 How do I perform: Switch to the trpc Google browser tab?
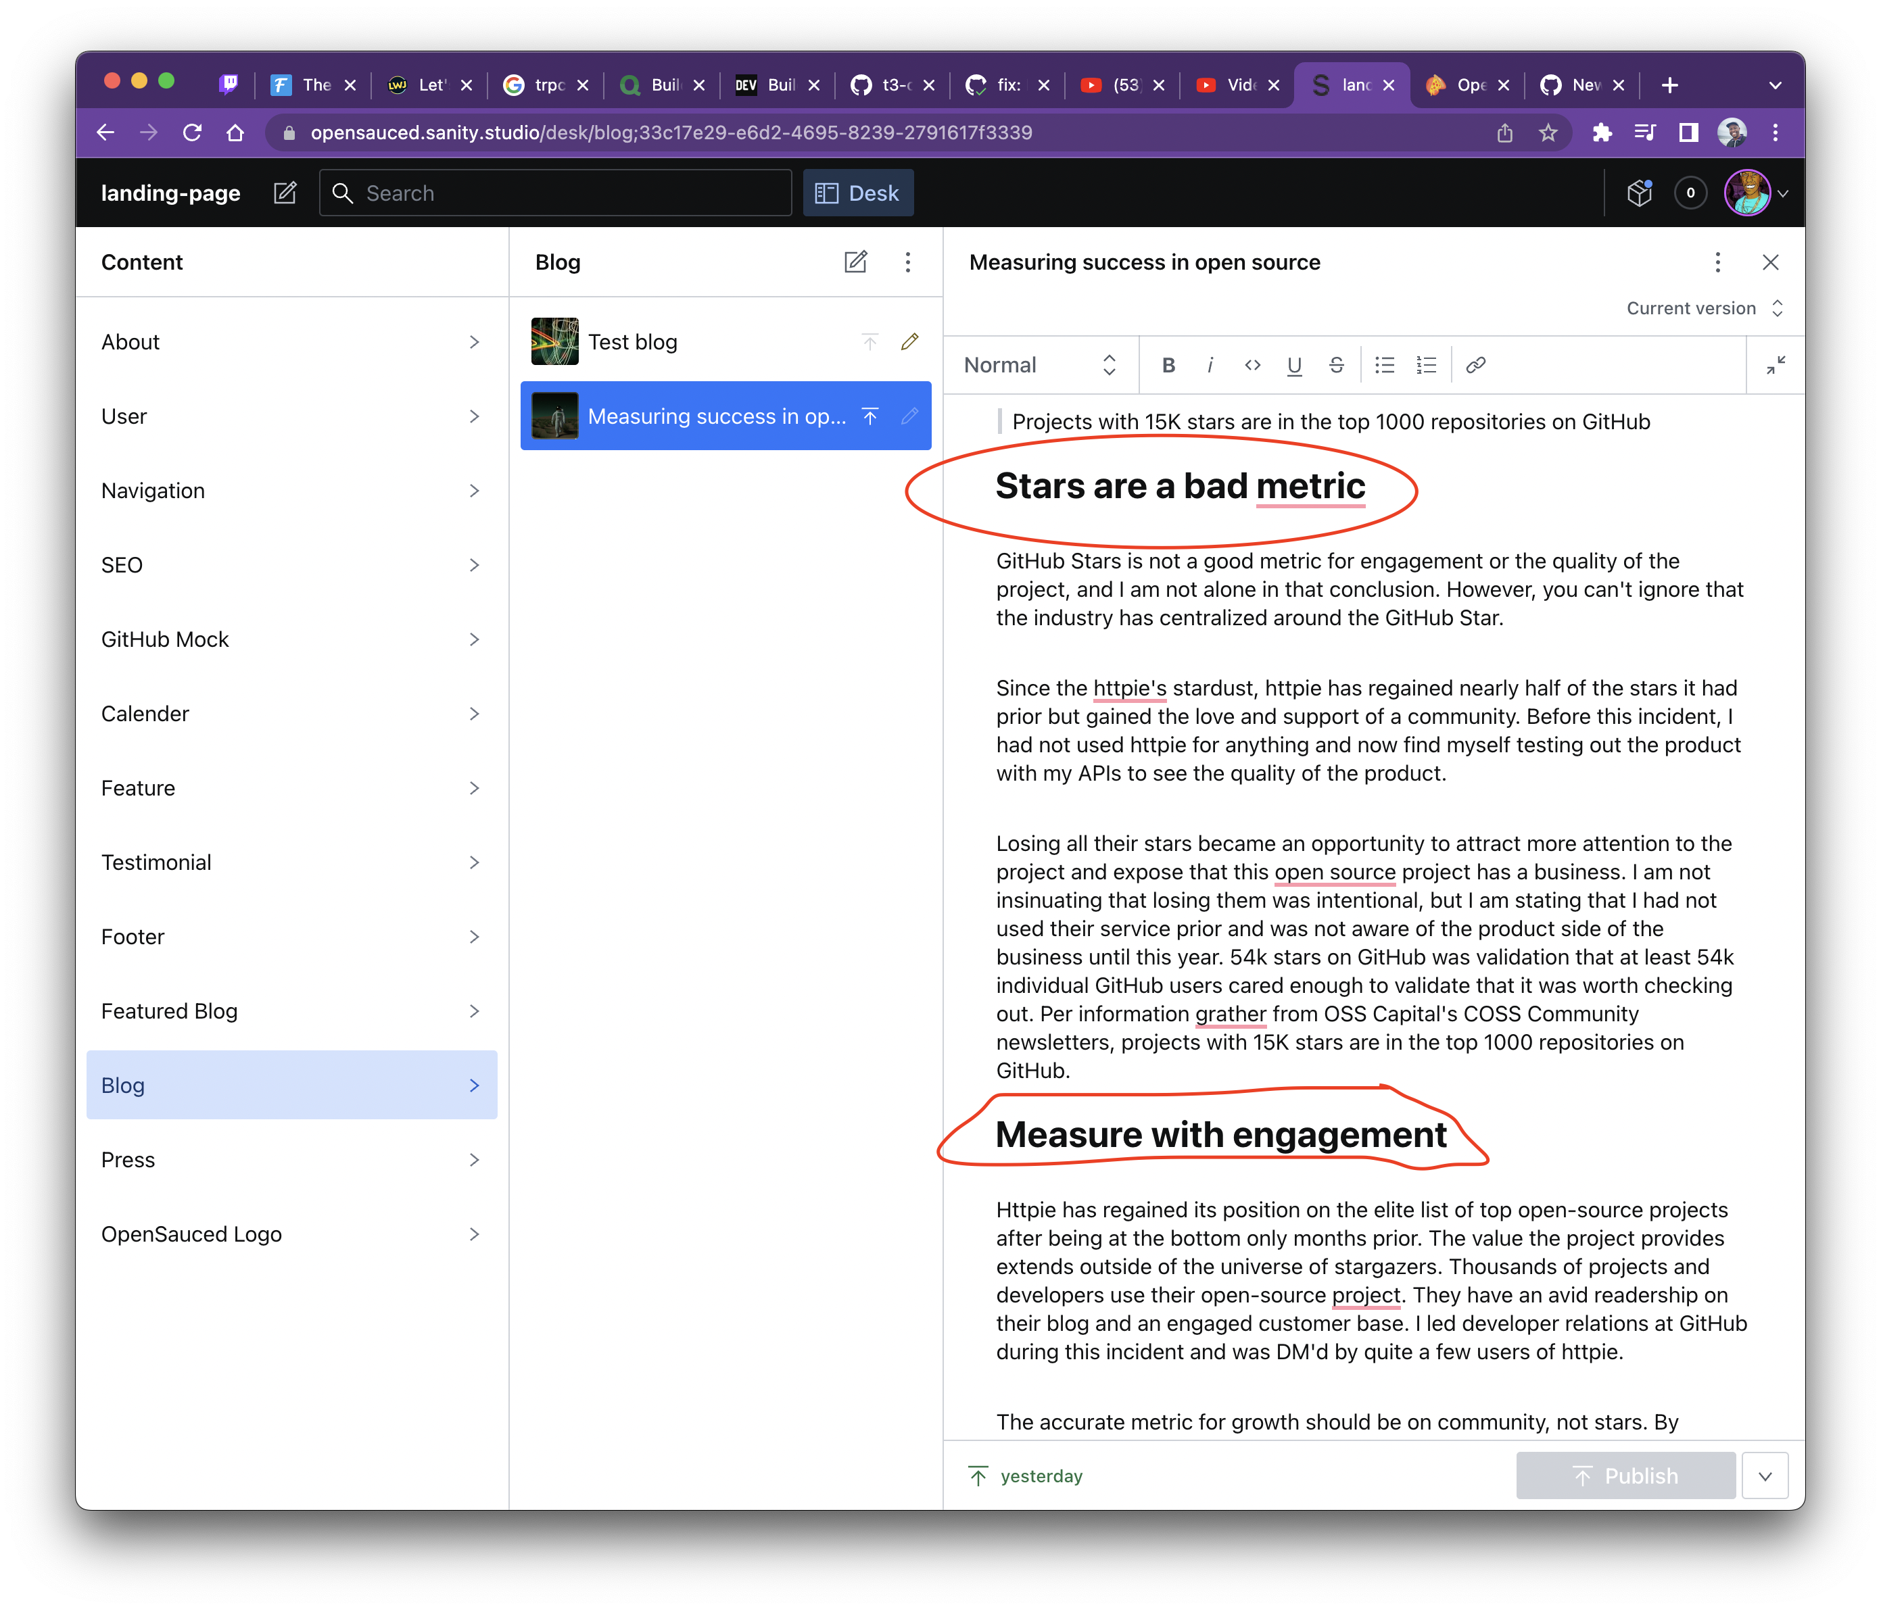(x=546, y=85)
